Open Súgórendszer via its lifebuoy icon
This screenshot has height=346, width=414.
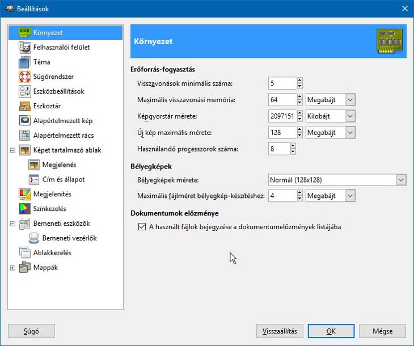24,77
